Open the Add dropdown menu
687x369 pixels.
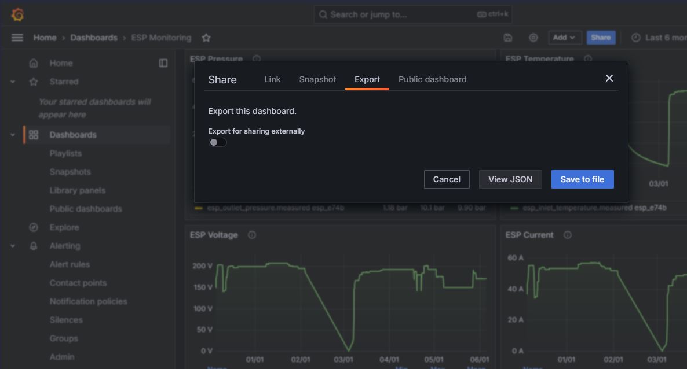(x=564, y=38)
